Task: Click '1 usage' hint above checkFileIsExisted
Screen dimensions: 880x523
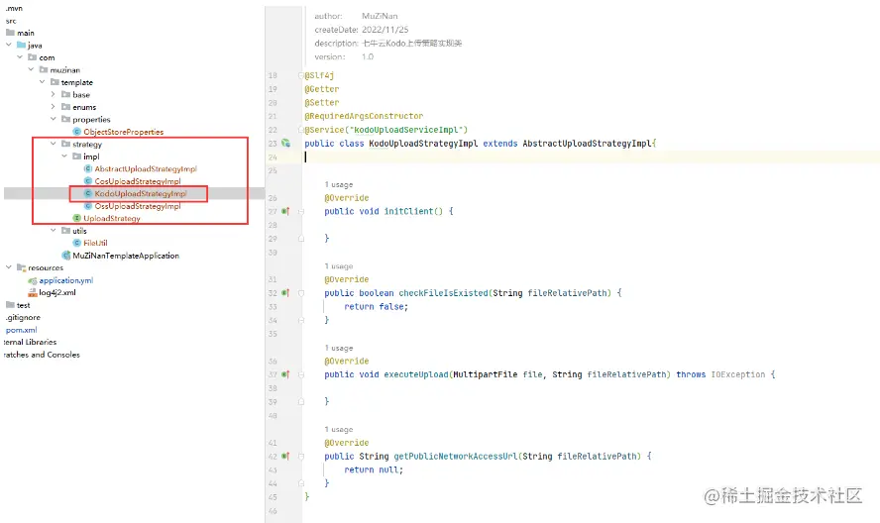Action: 339,266
